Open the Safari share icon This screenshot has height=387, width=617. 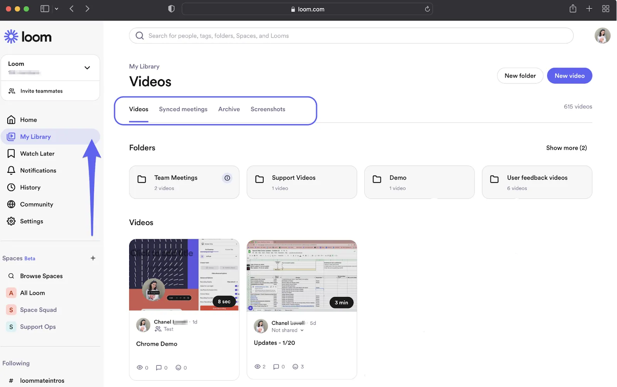(x=573, y=9)
